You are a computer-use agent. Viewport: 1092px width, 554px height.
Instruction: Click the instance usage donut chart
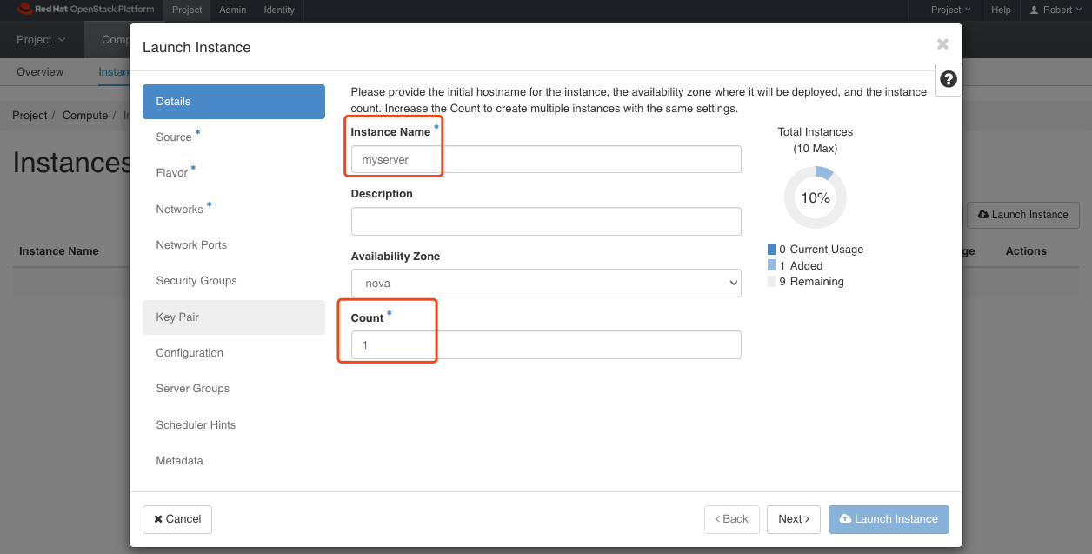click(x=815, y=197)
